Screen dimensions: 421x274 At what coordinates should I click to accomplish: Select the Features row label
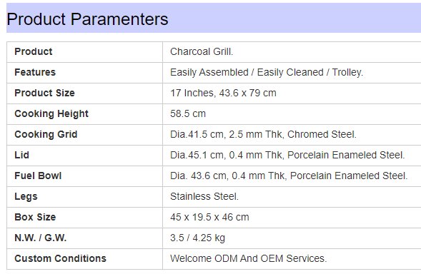pyautogui.click(x=35, y=72)
